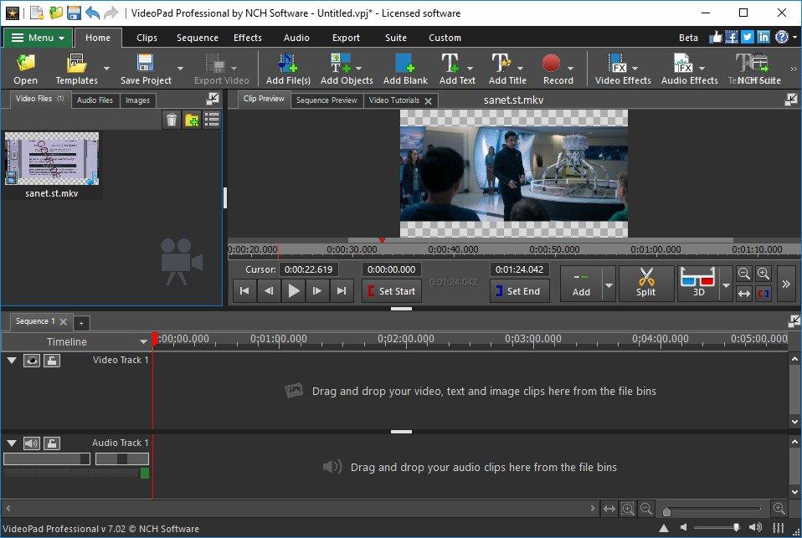This screenshot has width=802, height=538.
Task: Step forward one frame
Action: [x=317, y=291]
